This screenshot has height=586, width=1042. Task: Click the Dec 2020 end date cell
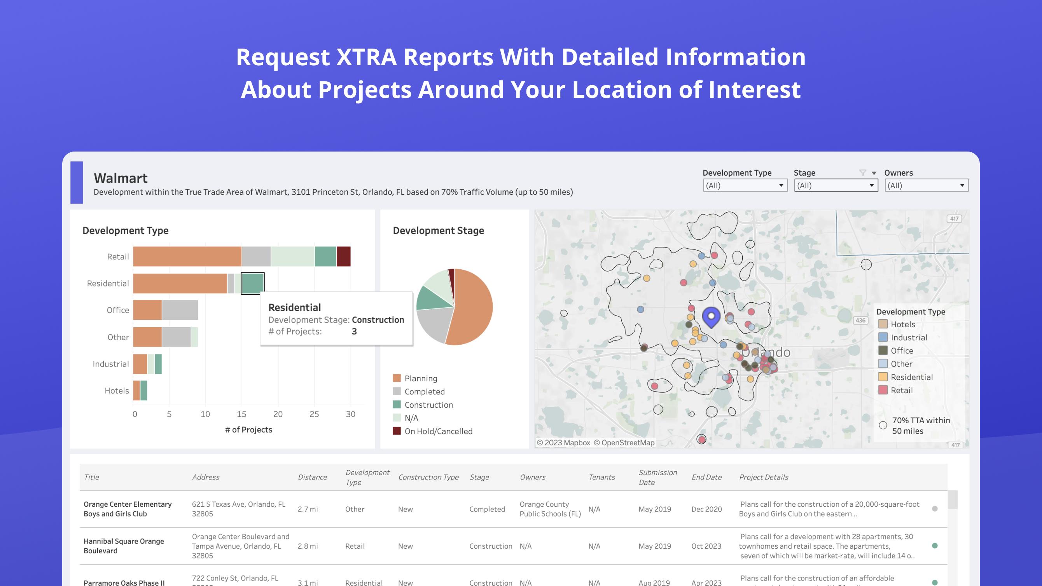pos(707,509)
